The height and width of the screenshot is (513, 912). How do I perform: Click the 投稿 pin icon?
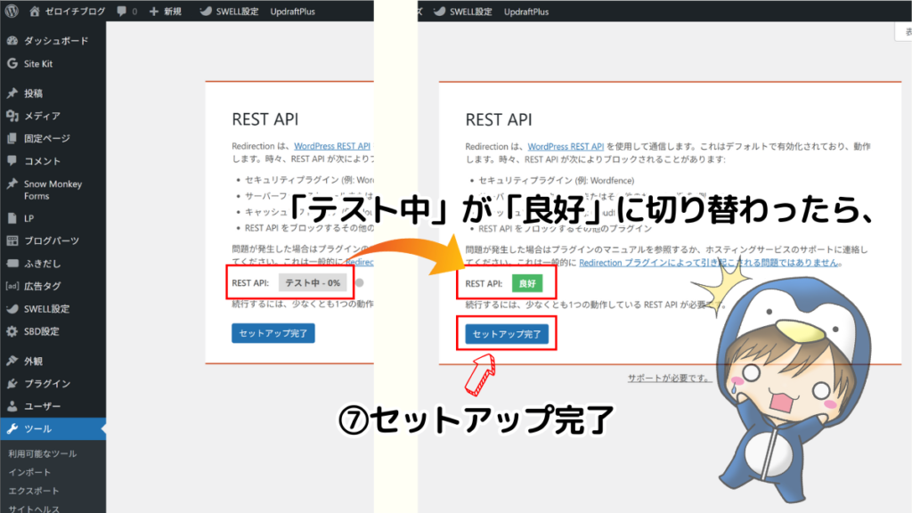[12, 93]
